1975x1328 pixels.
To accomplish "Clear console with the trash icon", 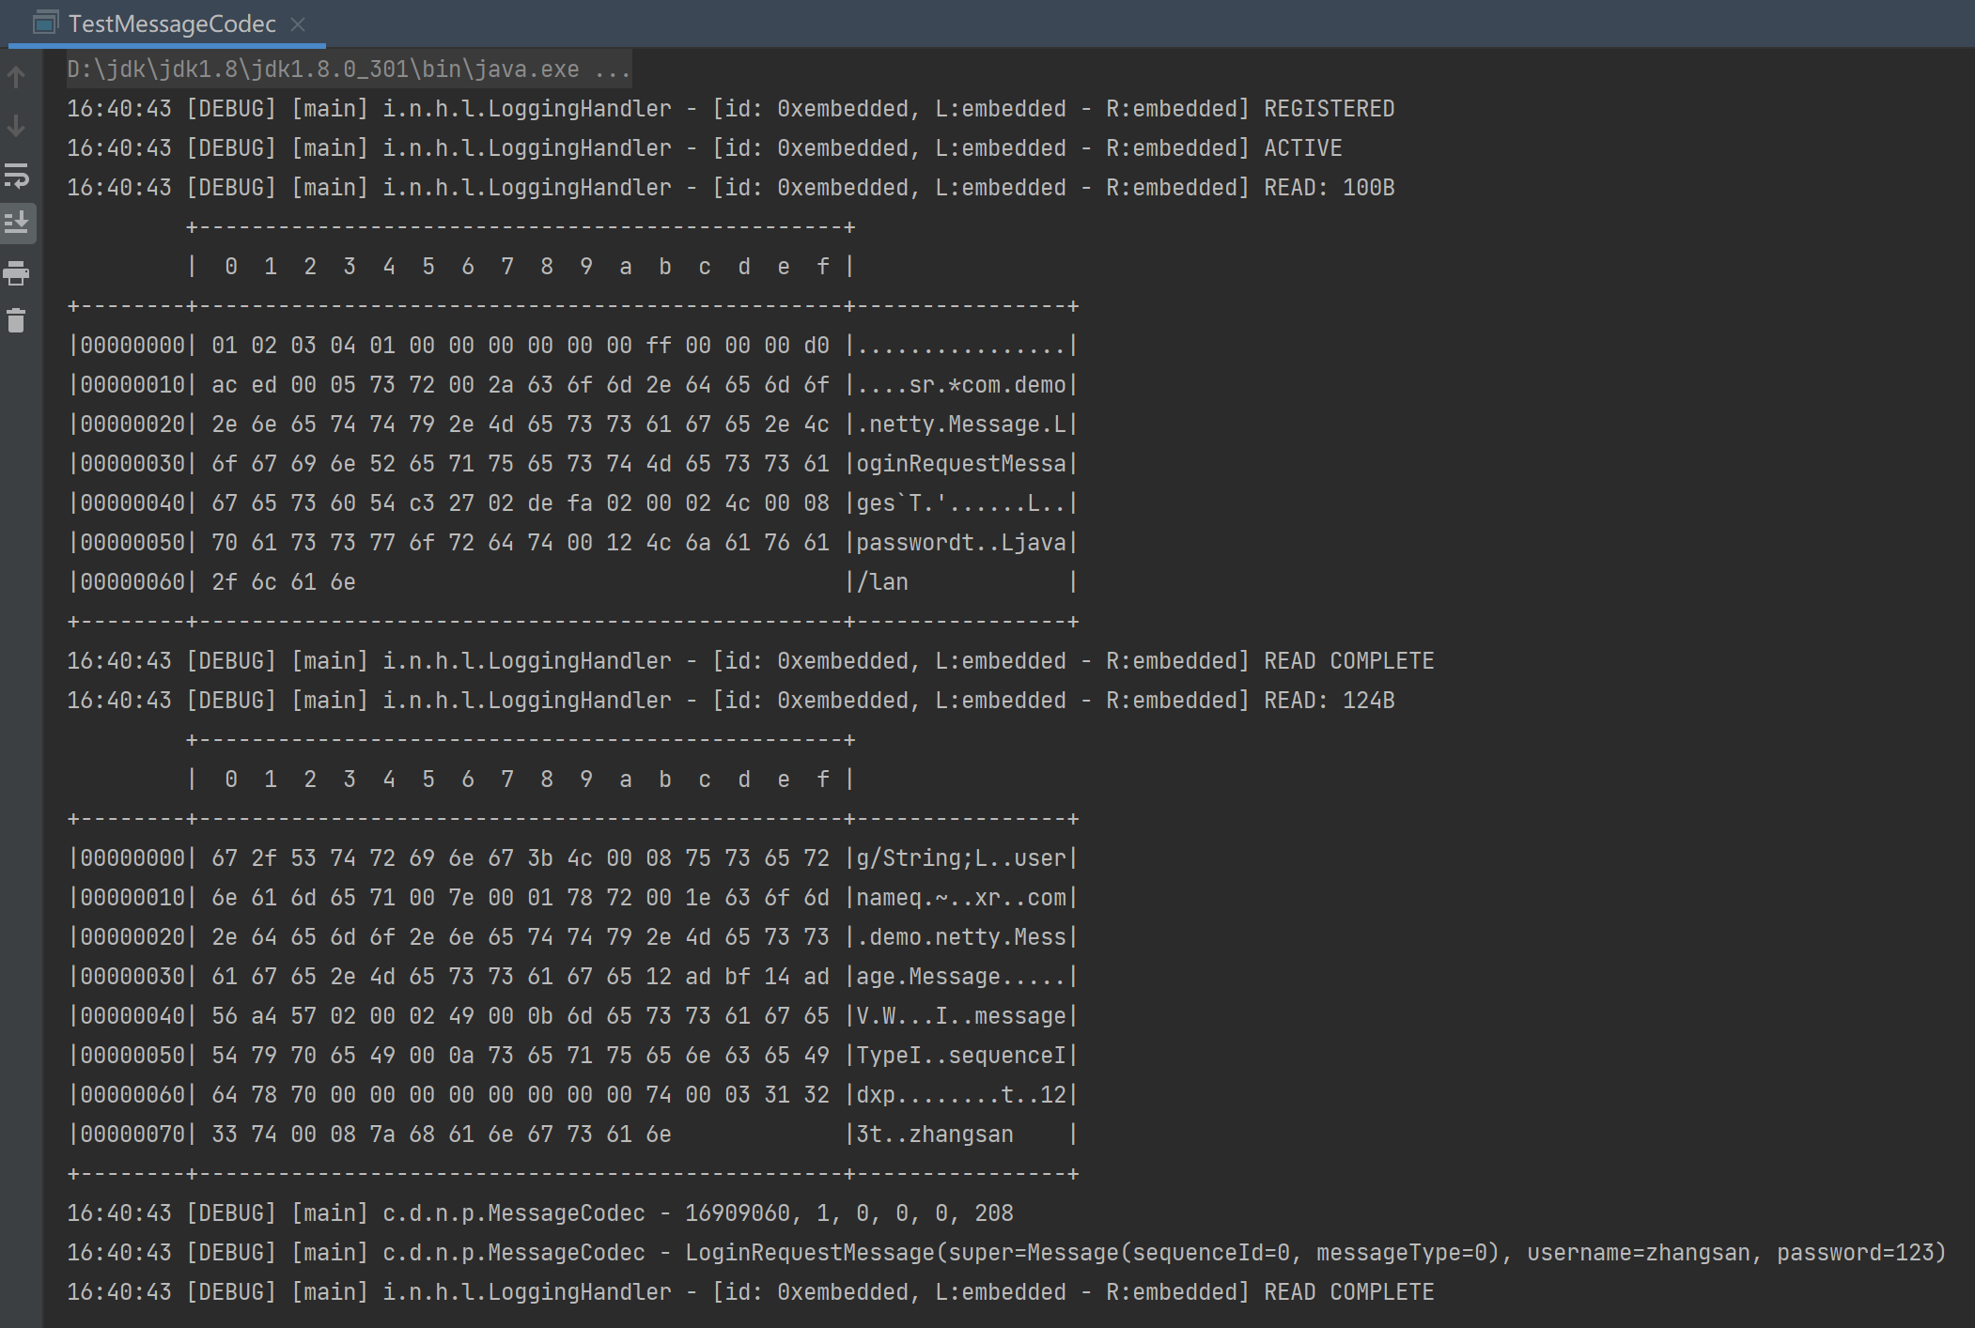I will [16, 321].
